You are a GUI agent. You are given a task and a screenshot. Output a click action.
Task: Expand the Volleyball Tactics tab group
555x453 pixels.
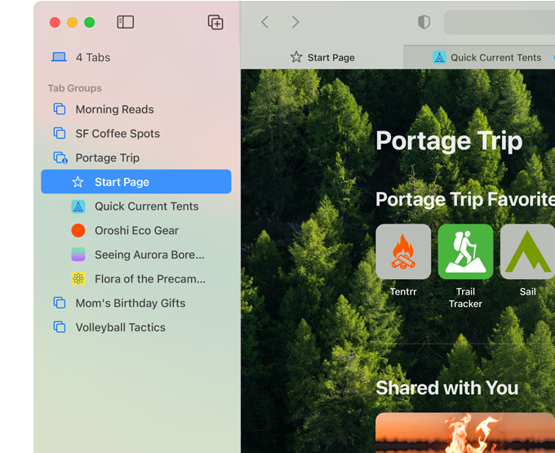tap(120, 327)
